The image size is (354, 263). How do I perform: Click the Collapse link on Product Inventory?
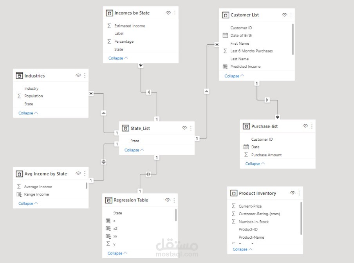point(240,249)
